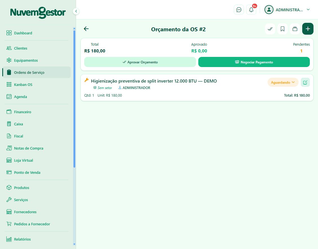318x249 pixels.
Task: Go to Loja Virtual
Action: coord(37,160)
